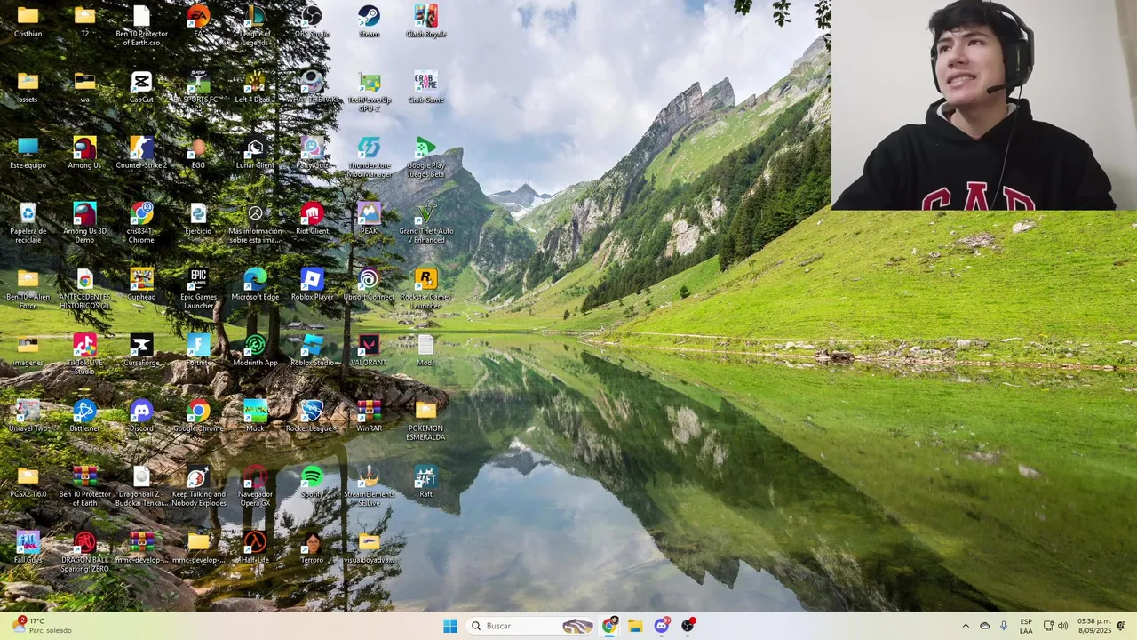Screen dimensions: 1137x640
Task: Select the Rocket League icon
Action: click(312, 416)
